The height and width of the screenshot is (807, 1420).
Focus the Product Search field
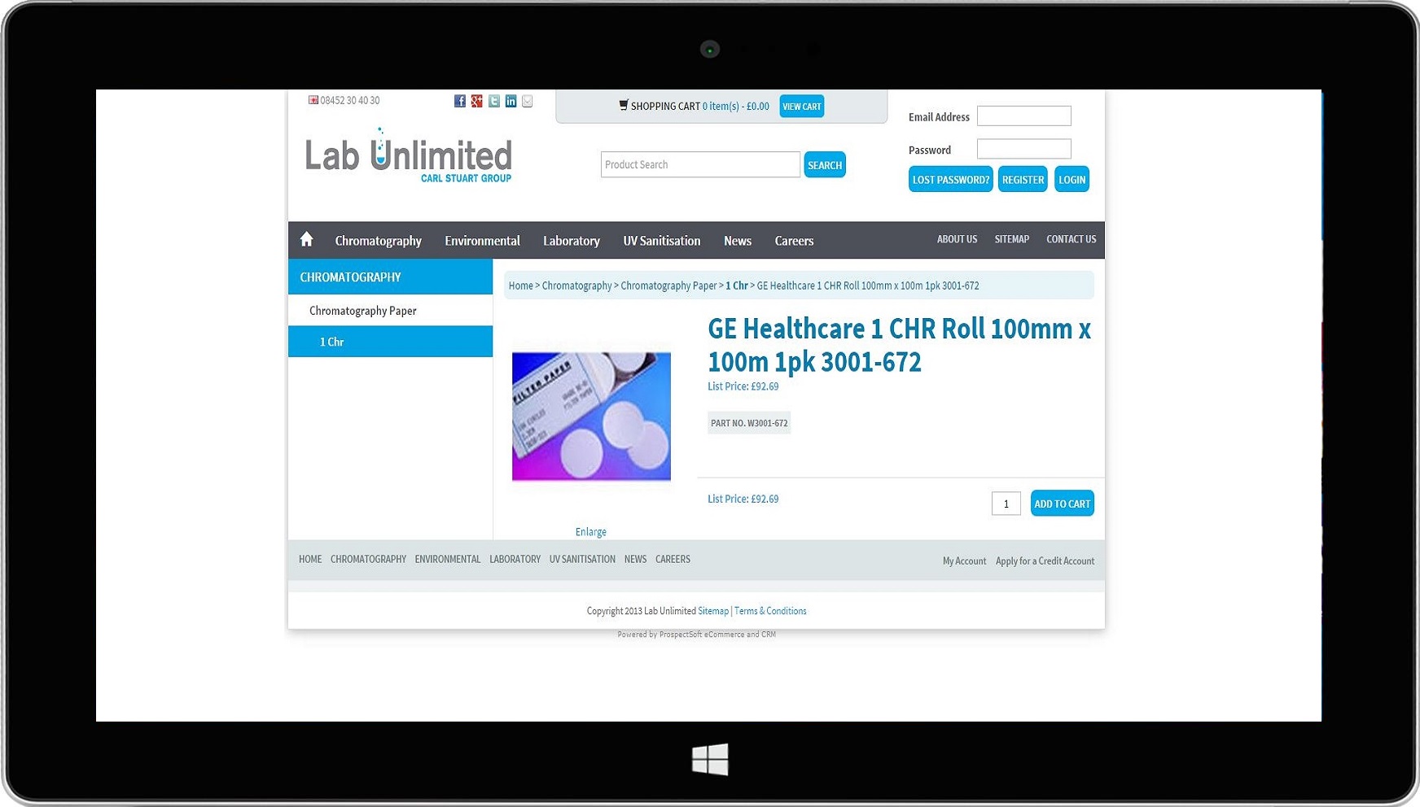point(699,164)
